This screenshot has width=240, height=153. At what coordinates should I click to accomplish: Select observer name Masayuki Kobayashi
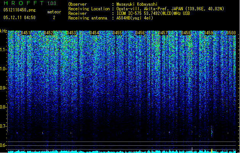[x=137, y=4]
